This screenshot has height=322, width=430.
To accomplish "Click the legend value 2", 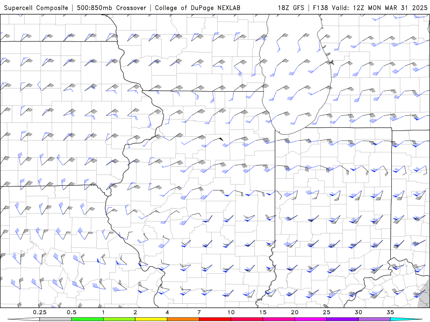I will [135, 312].
